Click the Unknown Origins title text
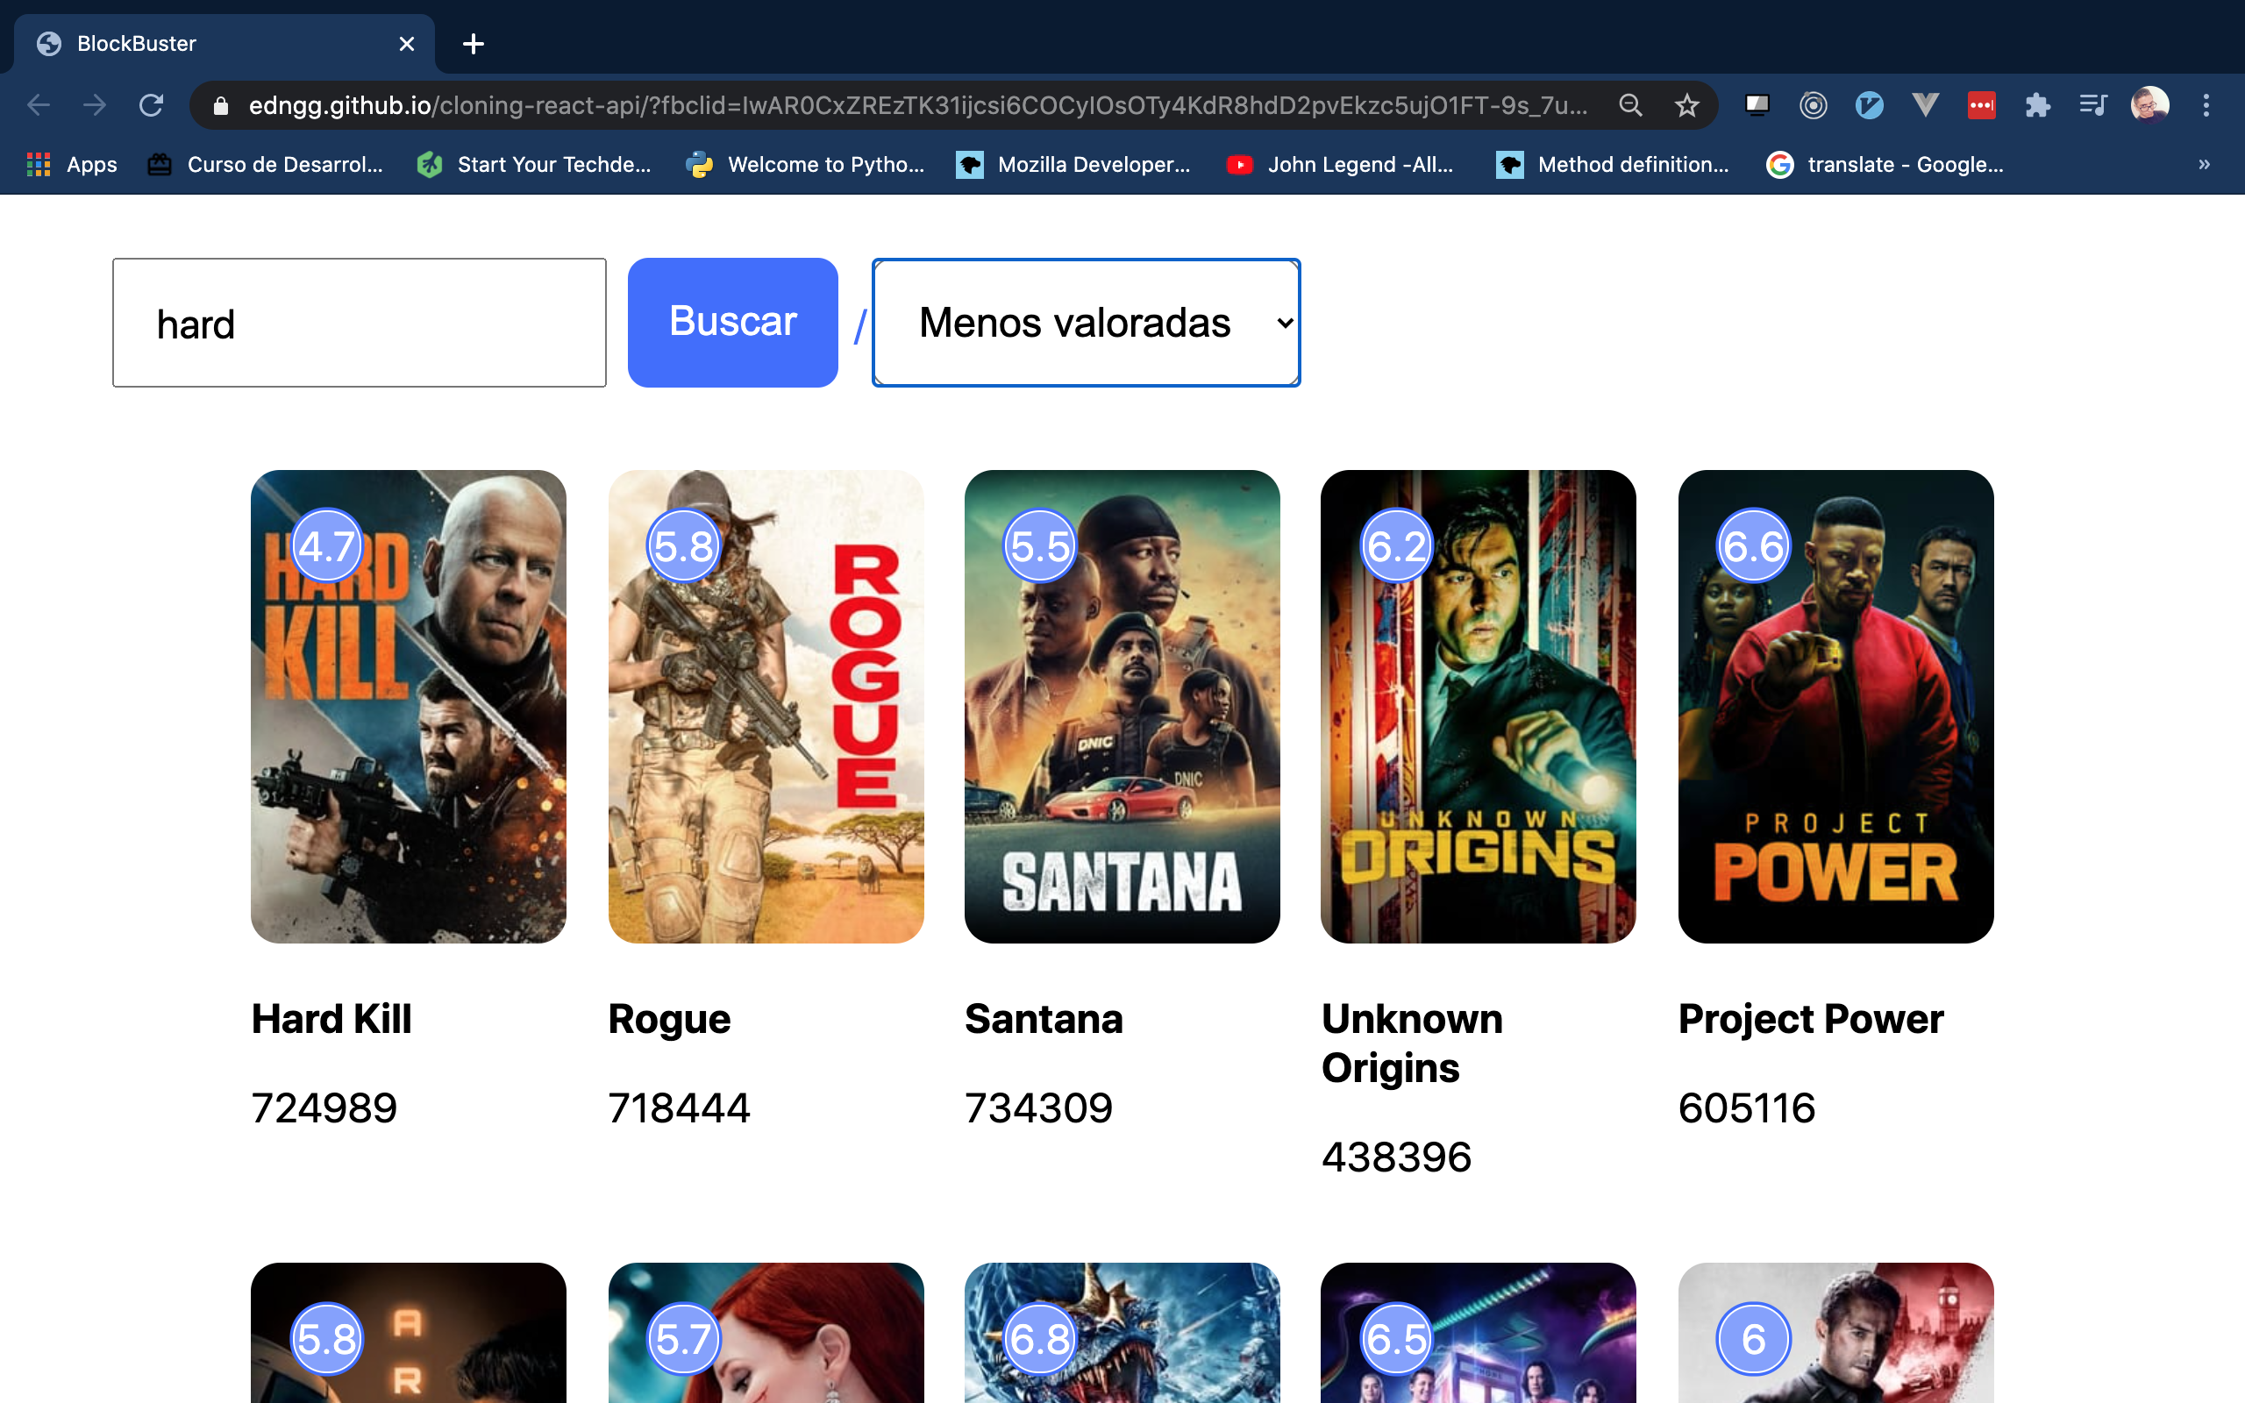 click(x=1412, y=1043)
